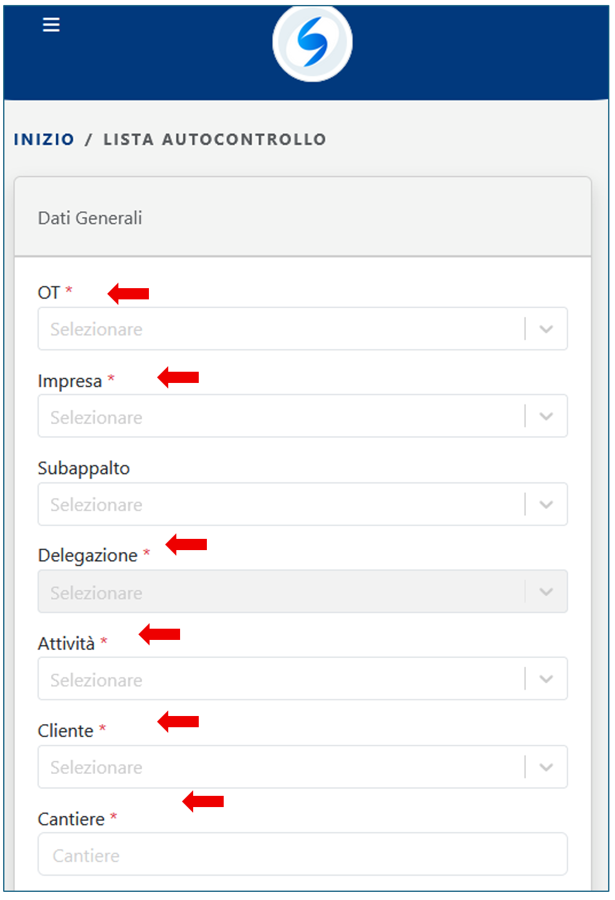Focus the Cantiere text input
615x900 pixels.
click(x=302, y=854)
